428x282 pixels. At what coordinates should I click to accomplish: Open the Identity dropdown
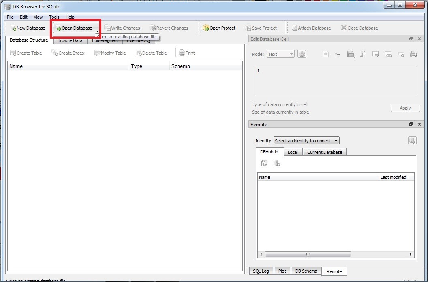[x=306, y=140]
